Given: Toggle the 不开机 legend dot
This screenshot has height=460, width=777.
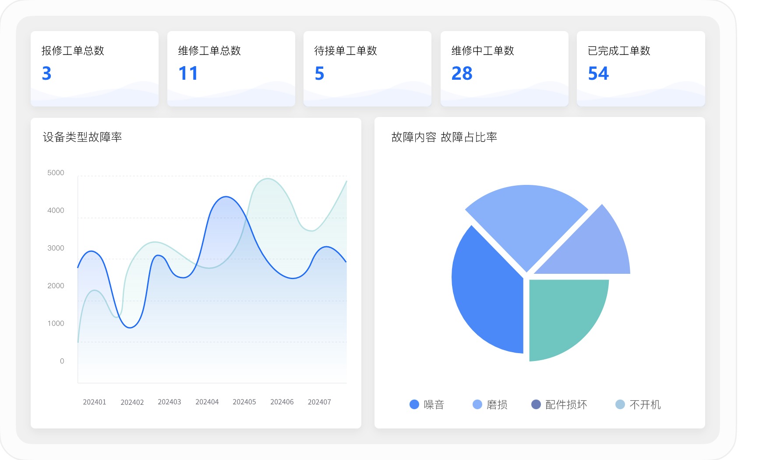Looking at the screenshot, I should pos(620,404).
